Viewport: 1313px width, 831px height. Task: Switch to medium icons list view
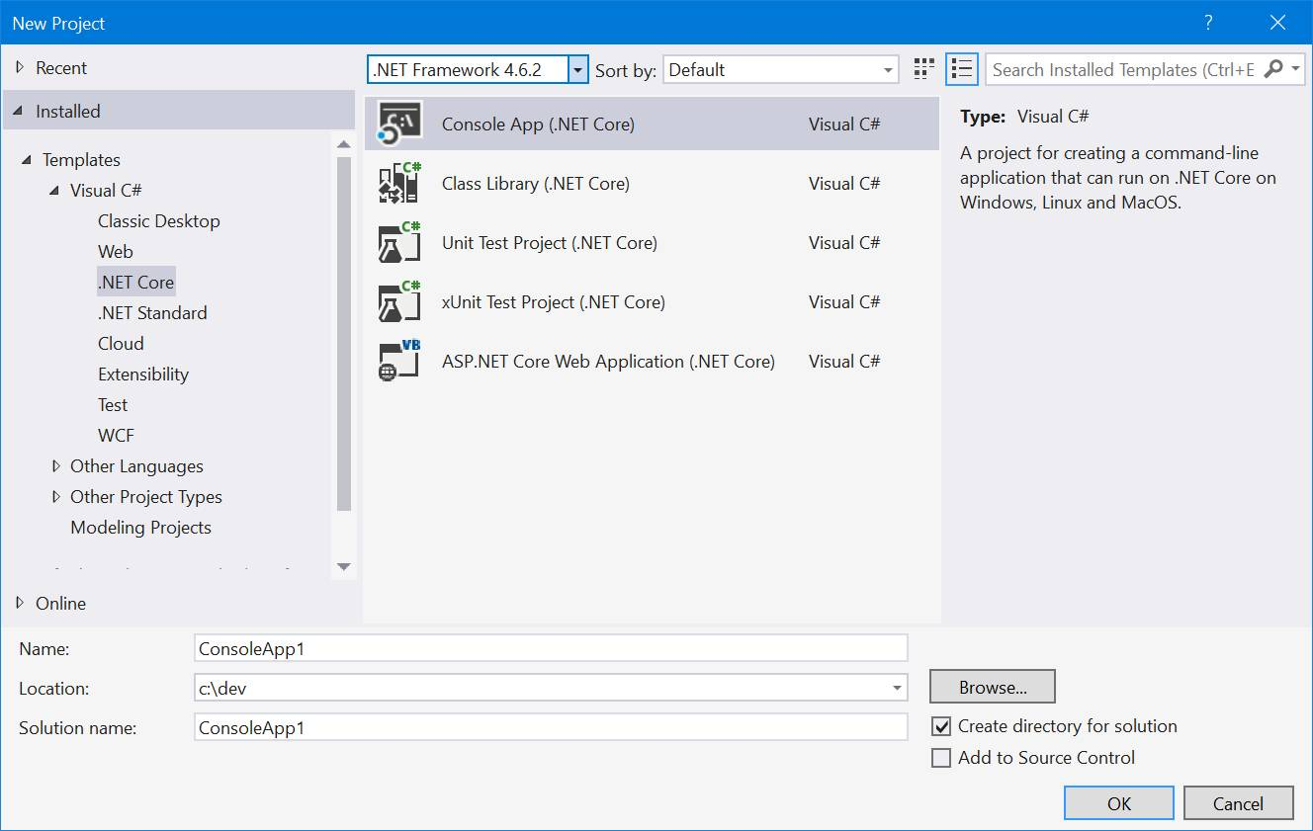[x=961, y=69]
